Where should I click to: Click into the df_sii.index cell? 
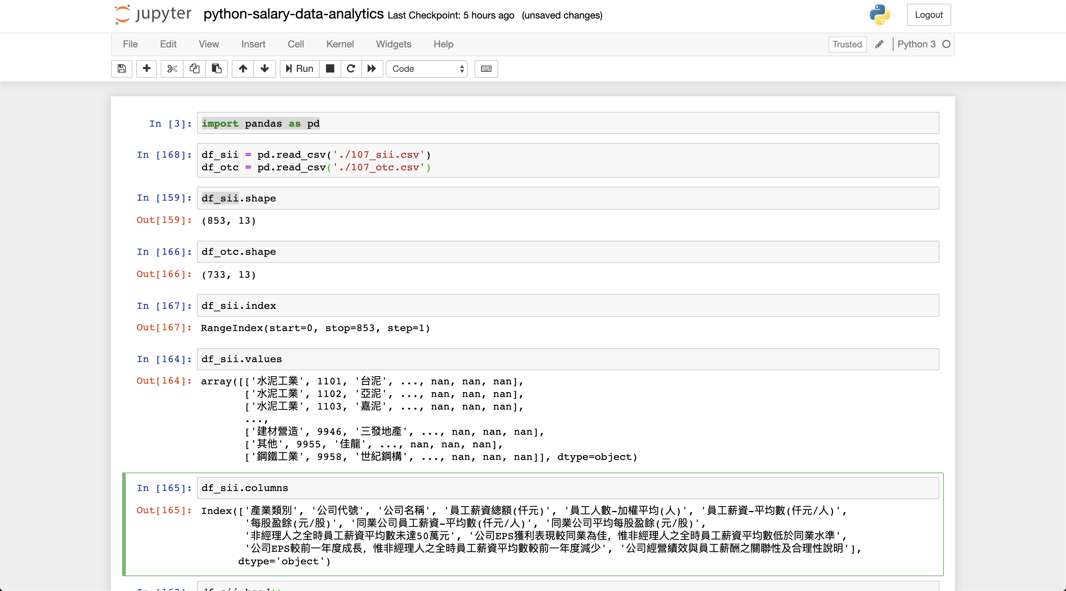[x=568, y=306]
